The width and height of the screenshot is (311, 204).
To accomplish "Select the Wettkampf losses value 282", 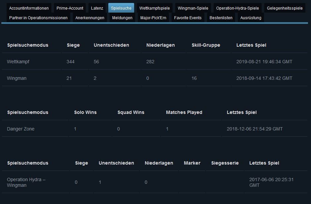I will pyautogui.click(x=150, y=62).
